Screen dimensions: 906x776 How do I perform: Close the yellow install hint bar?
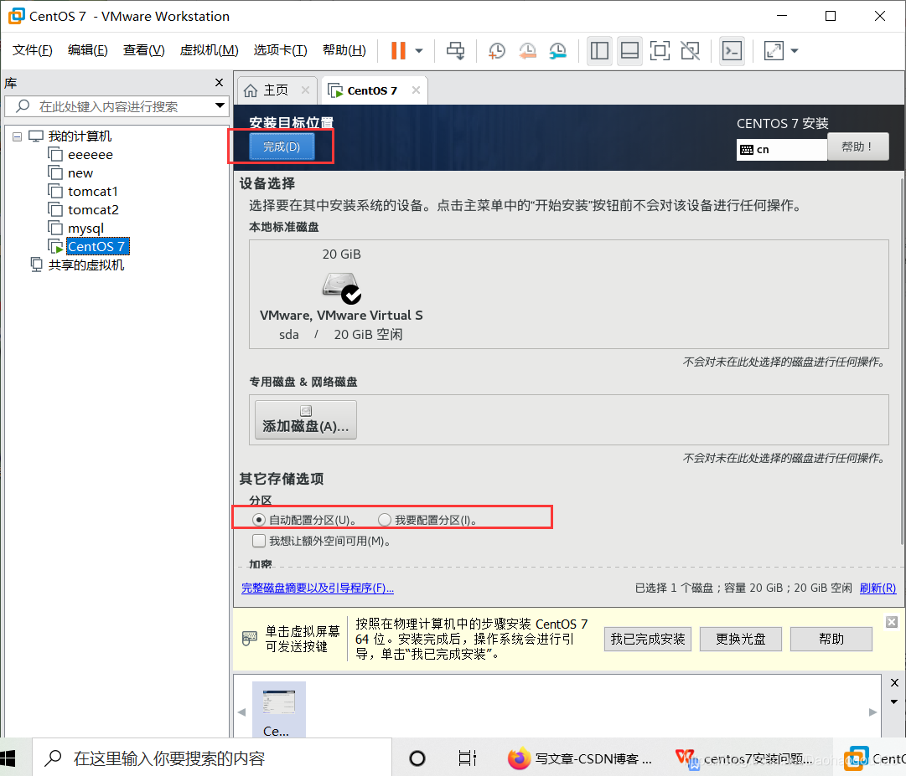pyautogui.click(x=892, y=622)
